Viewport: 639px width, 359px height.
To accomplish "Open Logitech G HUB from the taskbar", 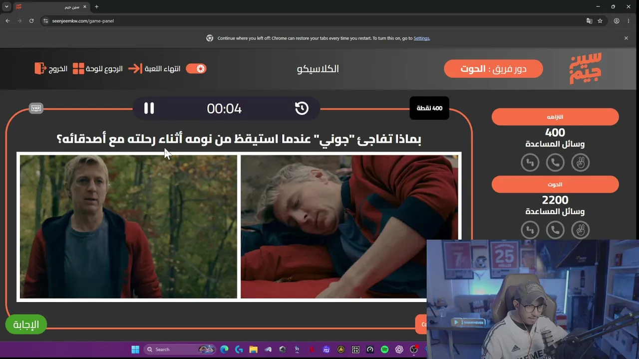I will pos(239,350).
